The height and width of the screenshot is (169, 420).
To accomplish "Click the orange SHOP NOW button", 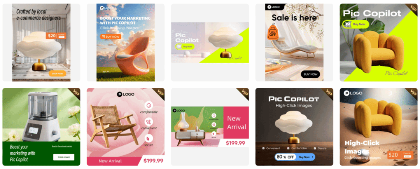I will coord(57,73).
